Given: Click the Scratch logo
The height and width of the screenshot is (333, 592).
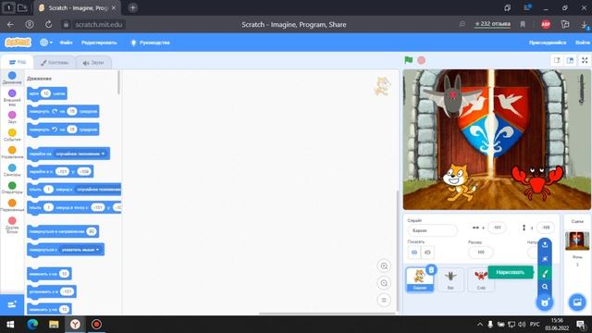Looking at the screenshot, I should (x=18, y=43).
